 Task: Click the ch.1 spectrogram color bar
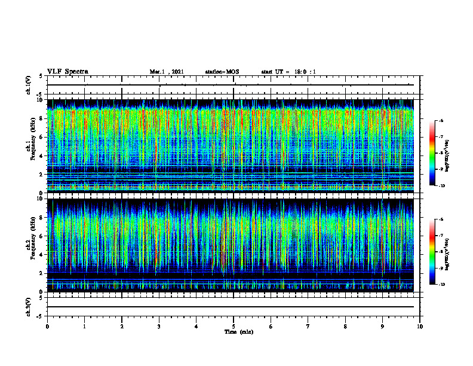(x=432, y=153)
